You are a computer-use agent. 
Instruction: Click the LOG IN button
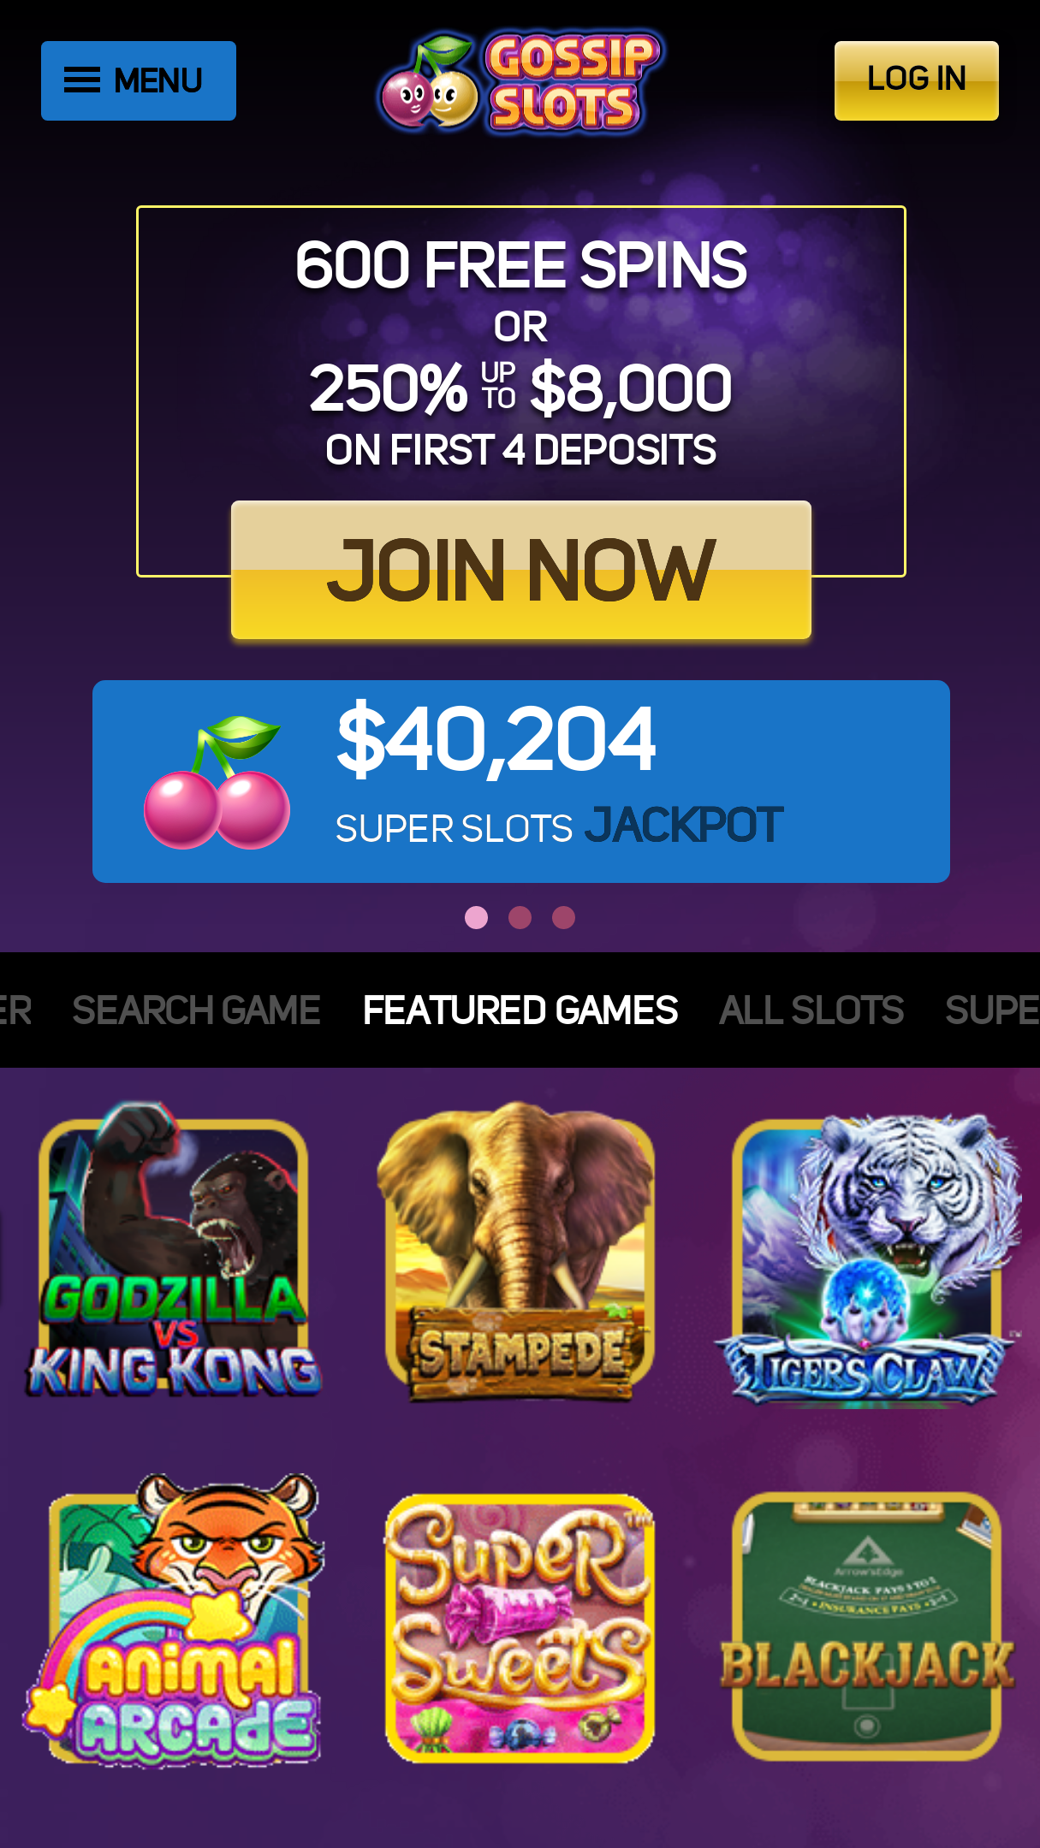[916, 80]
